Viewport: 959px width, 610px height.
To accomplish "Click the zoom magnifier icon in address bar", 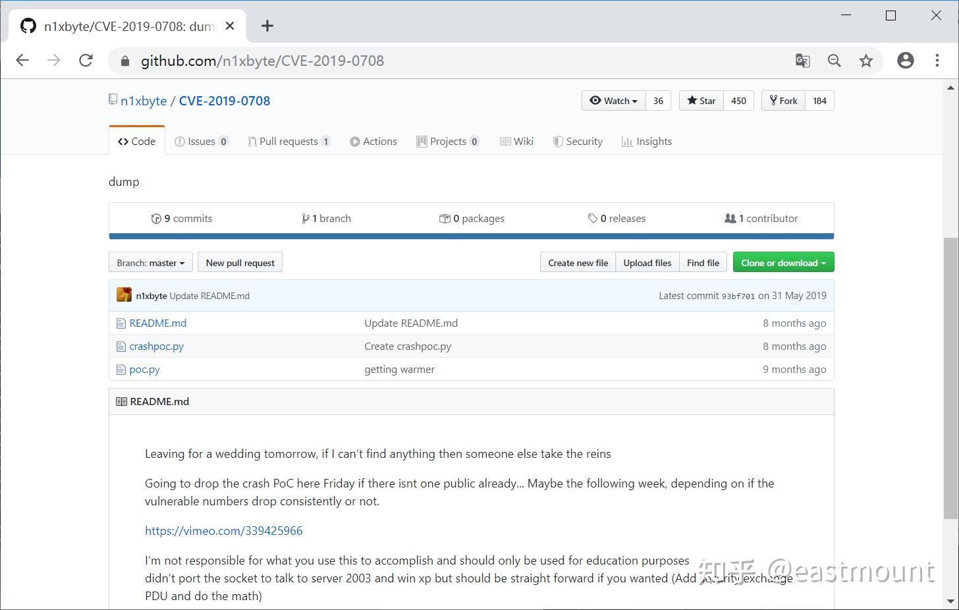I will [835, 61].
